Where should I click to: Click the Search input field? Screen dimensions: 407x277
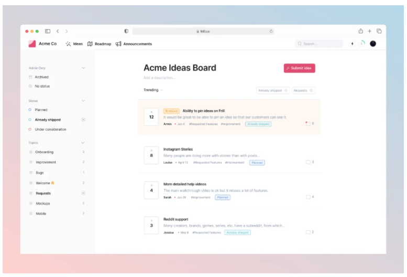click(319, 44)
